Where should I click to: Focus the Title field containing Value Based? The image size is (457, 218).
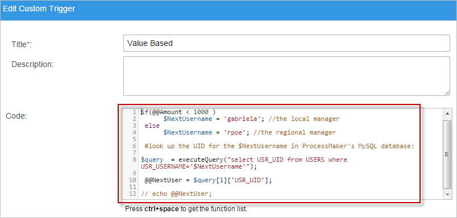(x=286, y=43)
